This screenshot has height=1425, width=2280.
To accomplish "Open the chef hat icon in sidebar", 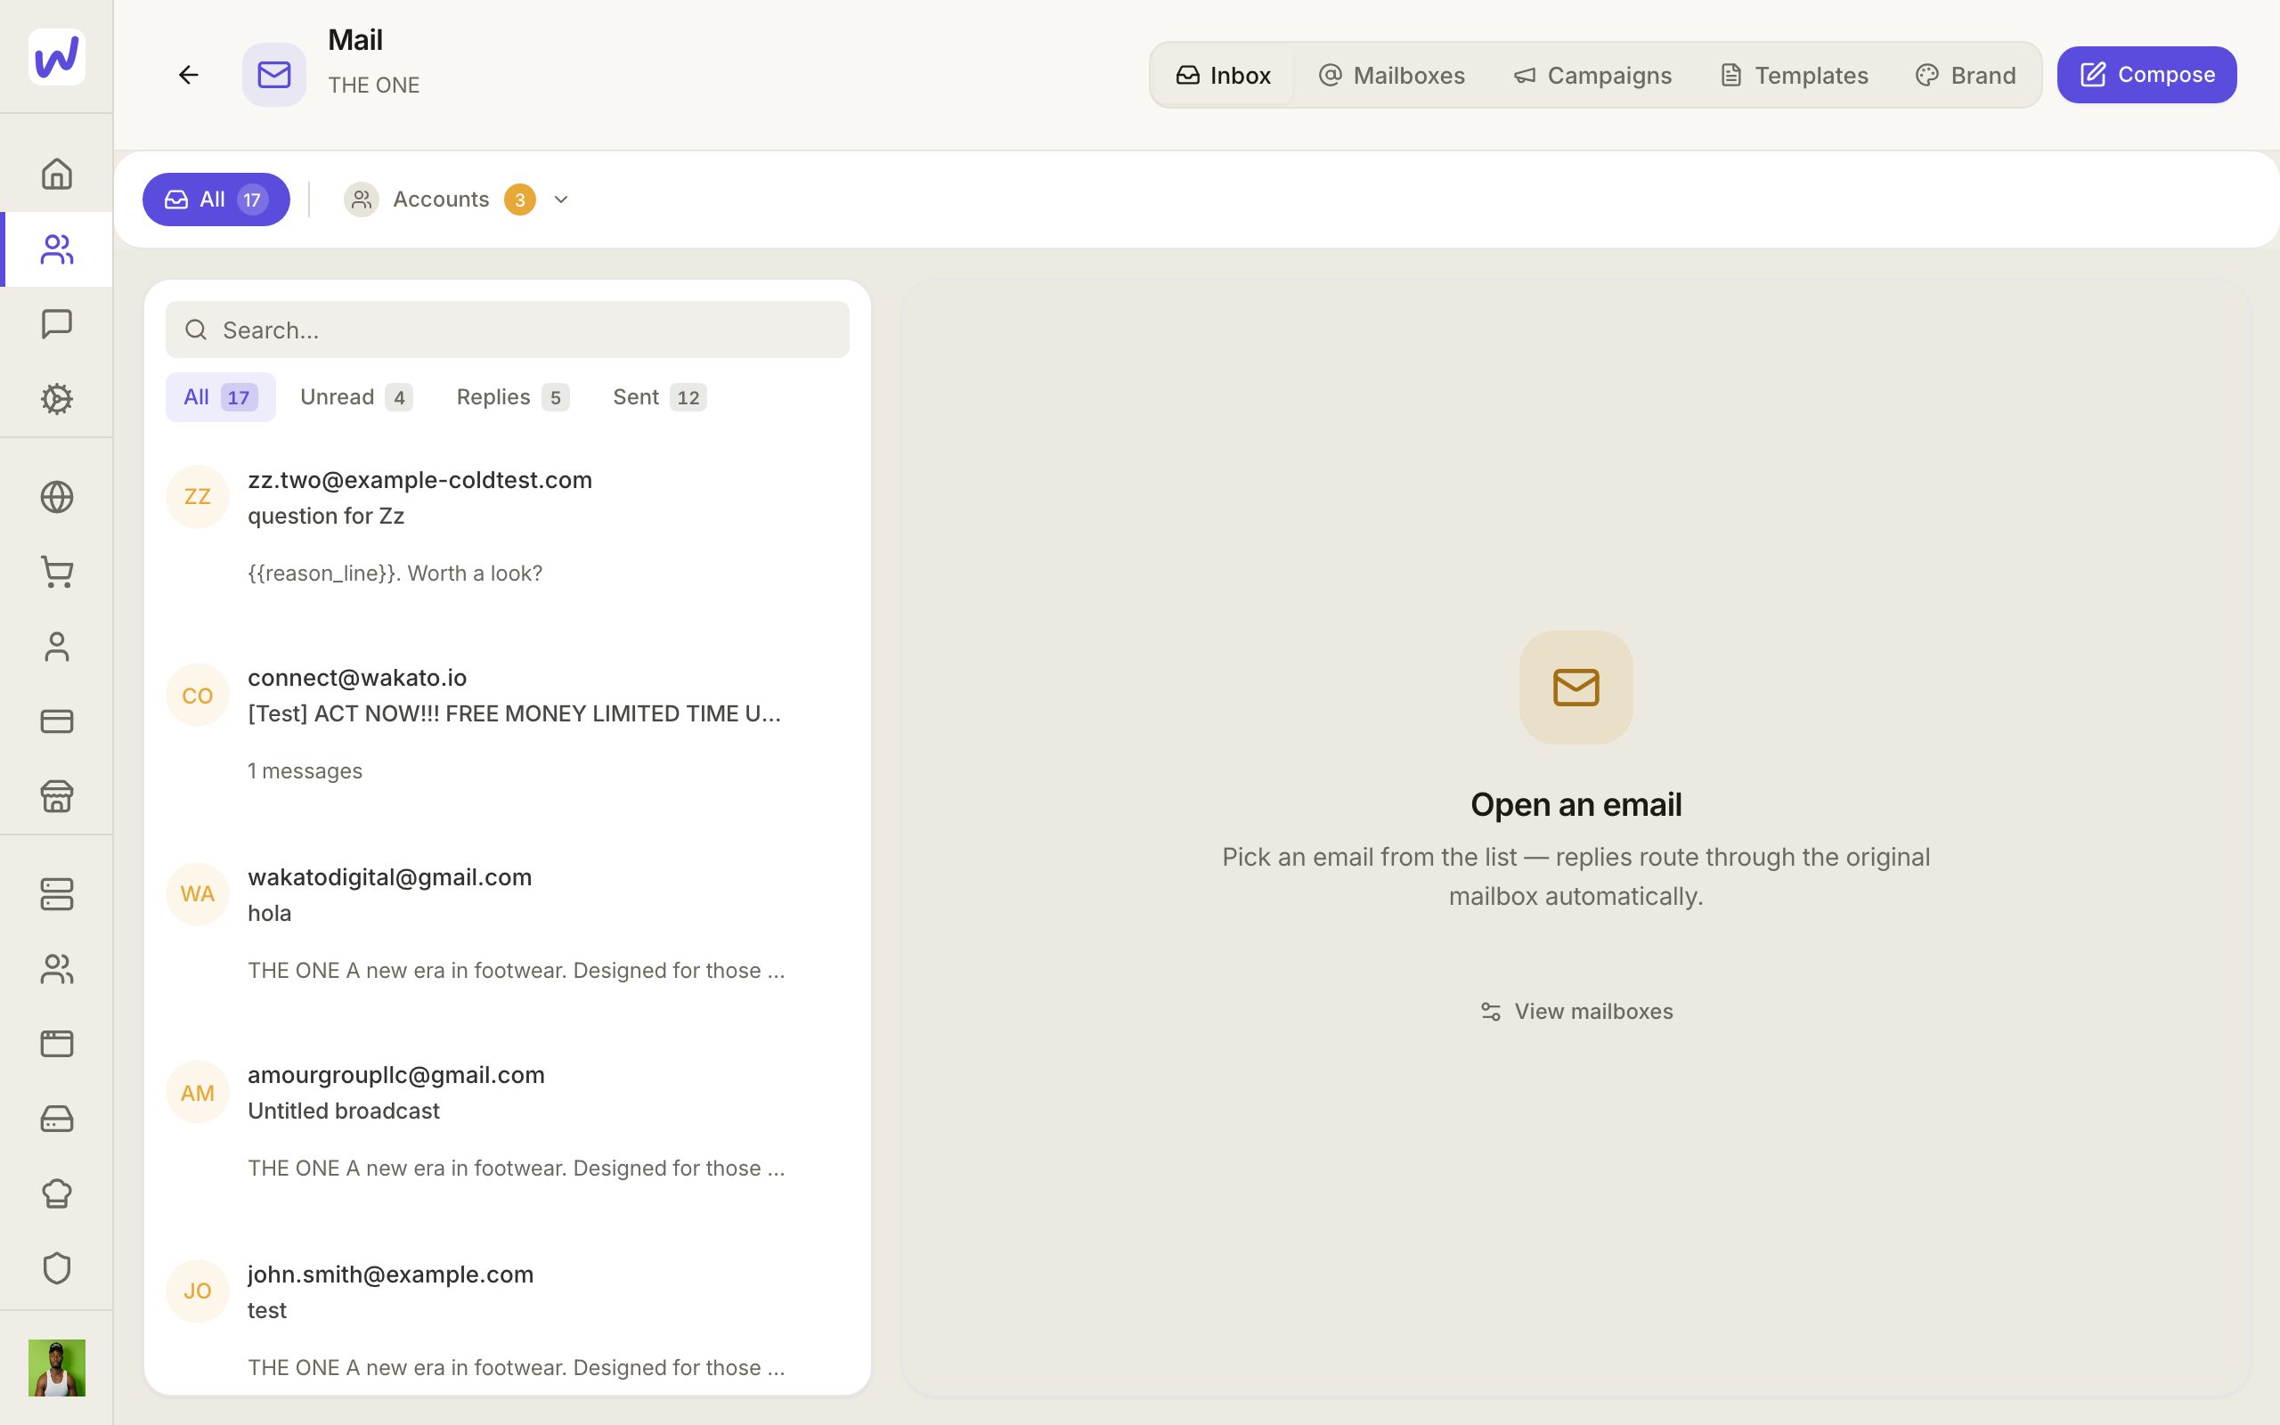I will [x=56, y=1193].
